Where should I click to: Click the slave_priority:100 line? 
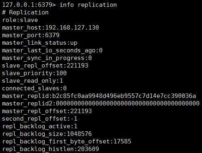pos(34,74)
